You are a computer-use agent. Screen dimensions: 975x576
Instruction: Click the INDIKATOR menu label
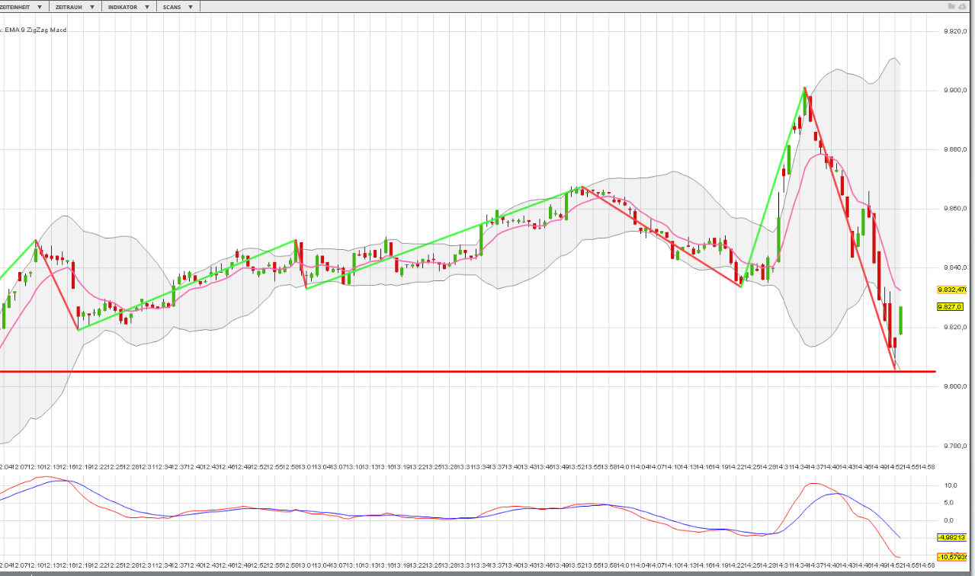pos(123,7)
